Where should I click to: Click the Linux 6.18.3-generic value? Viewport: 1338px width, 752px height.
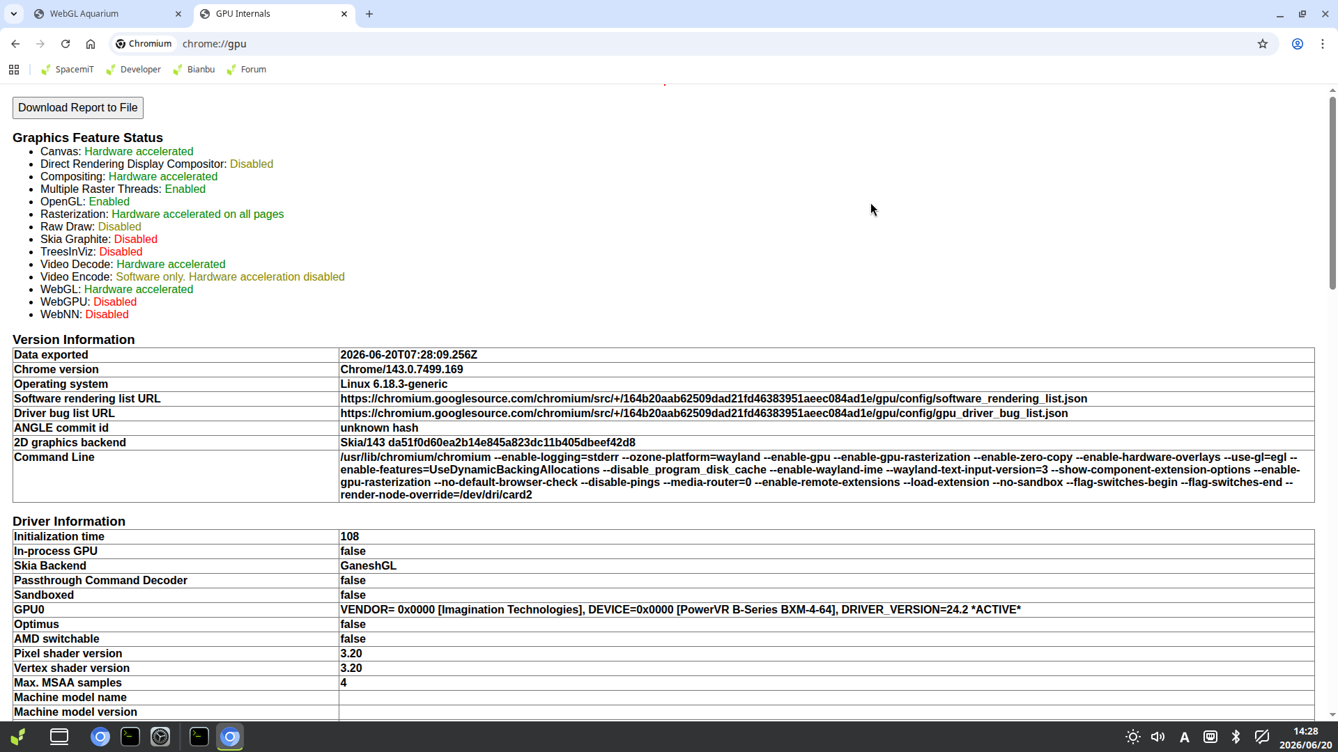[394, 384]
